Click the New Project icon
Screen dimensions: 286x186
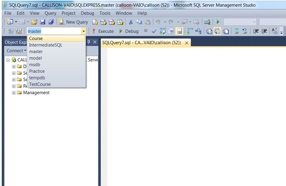[x=10, y=22]
